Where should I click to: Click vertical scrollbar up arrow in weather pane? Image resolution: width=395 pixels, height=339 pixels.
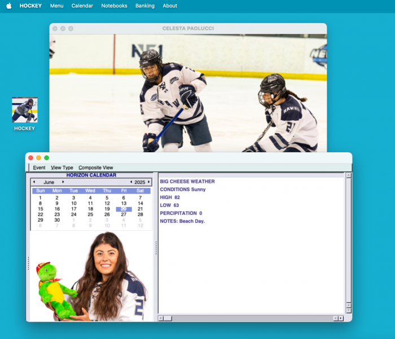(x=348, y=175)
